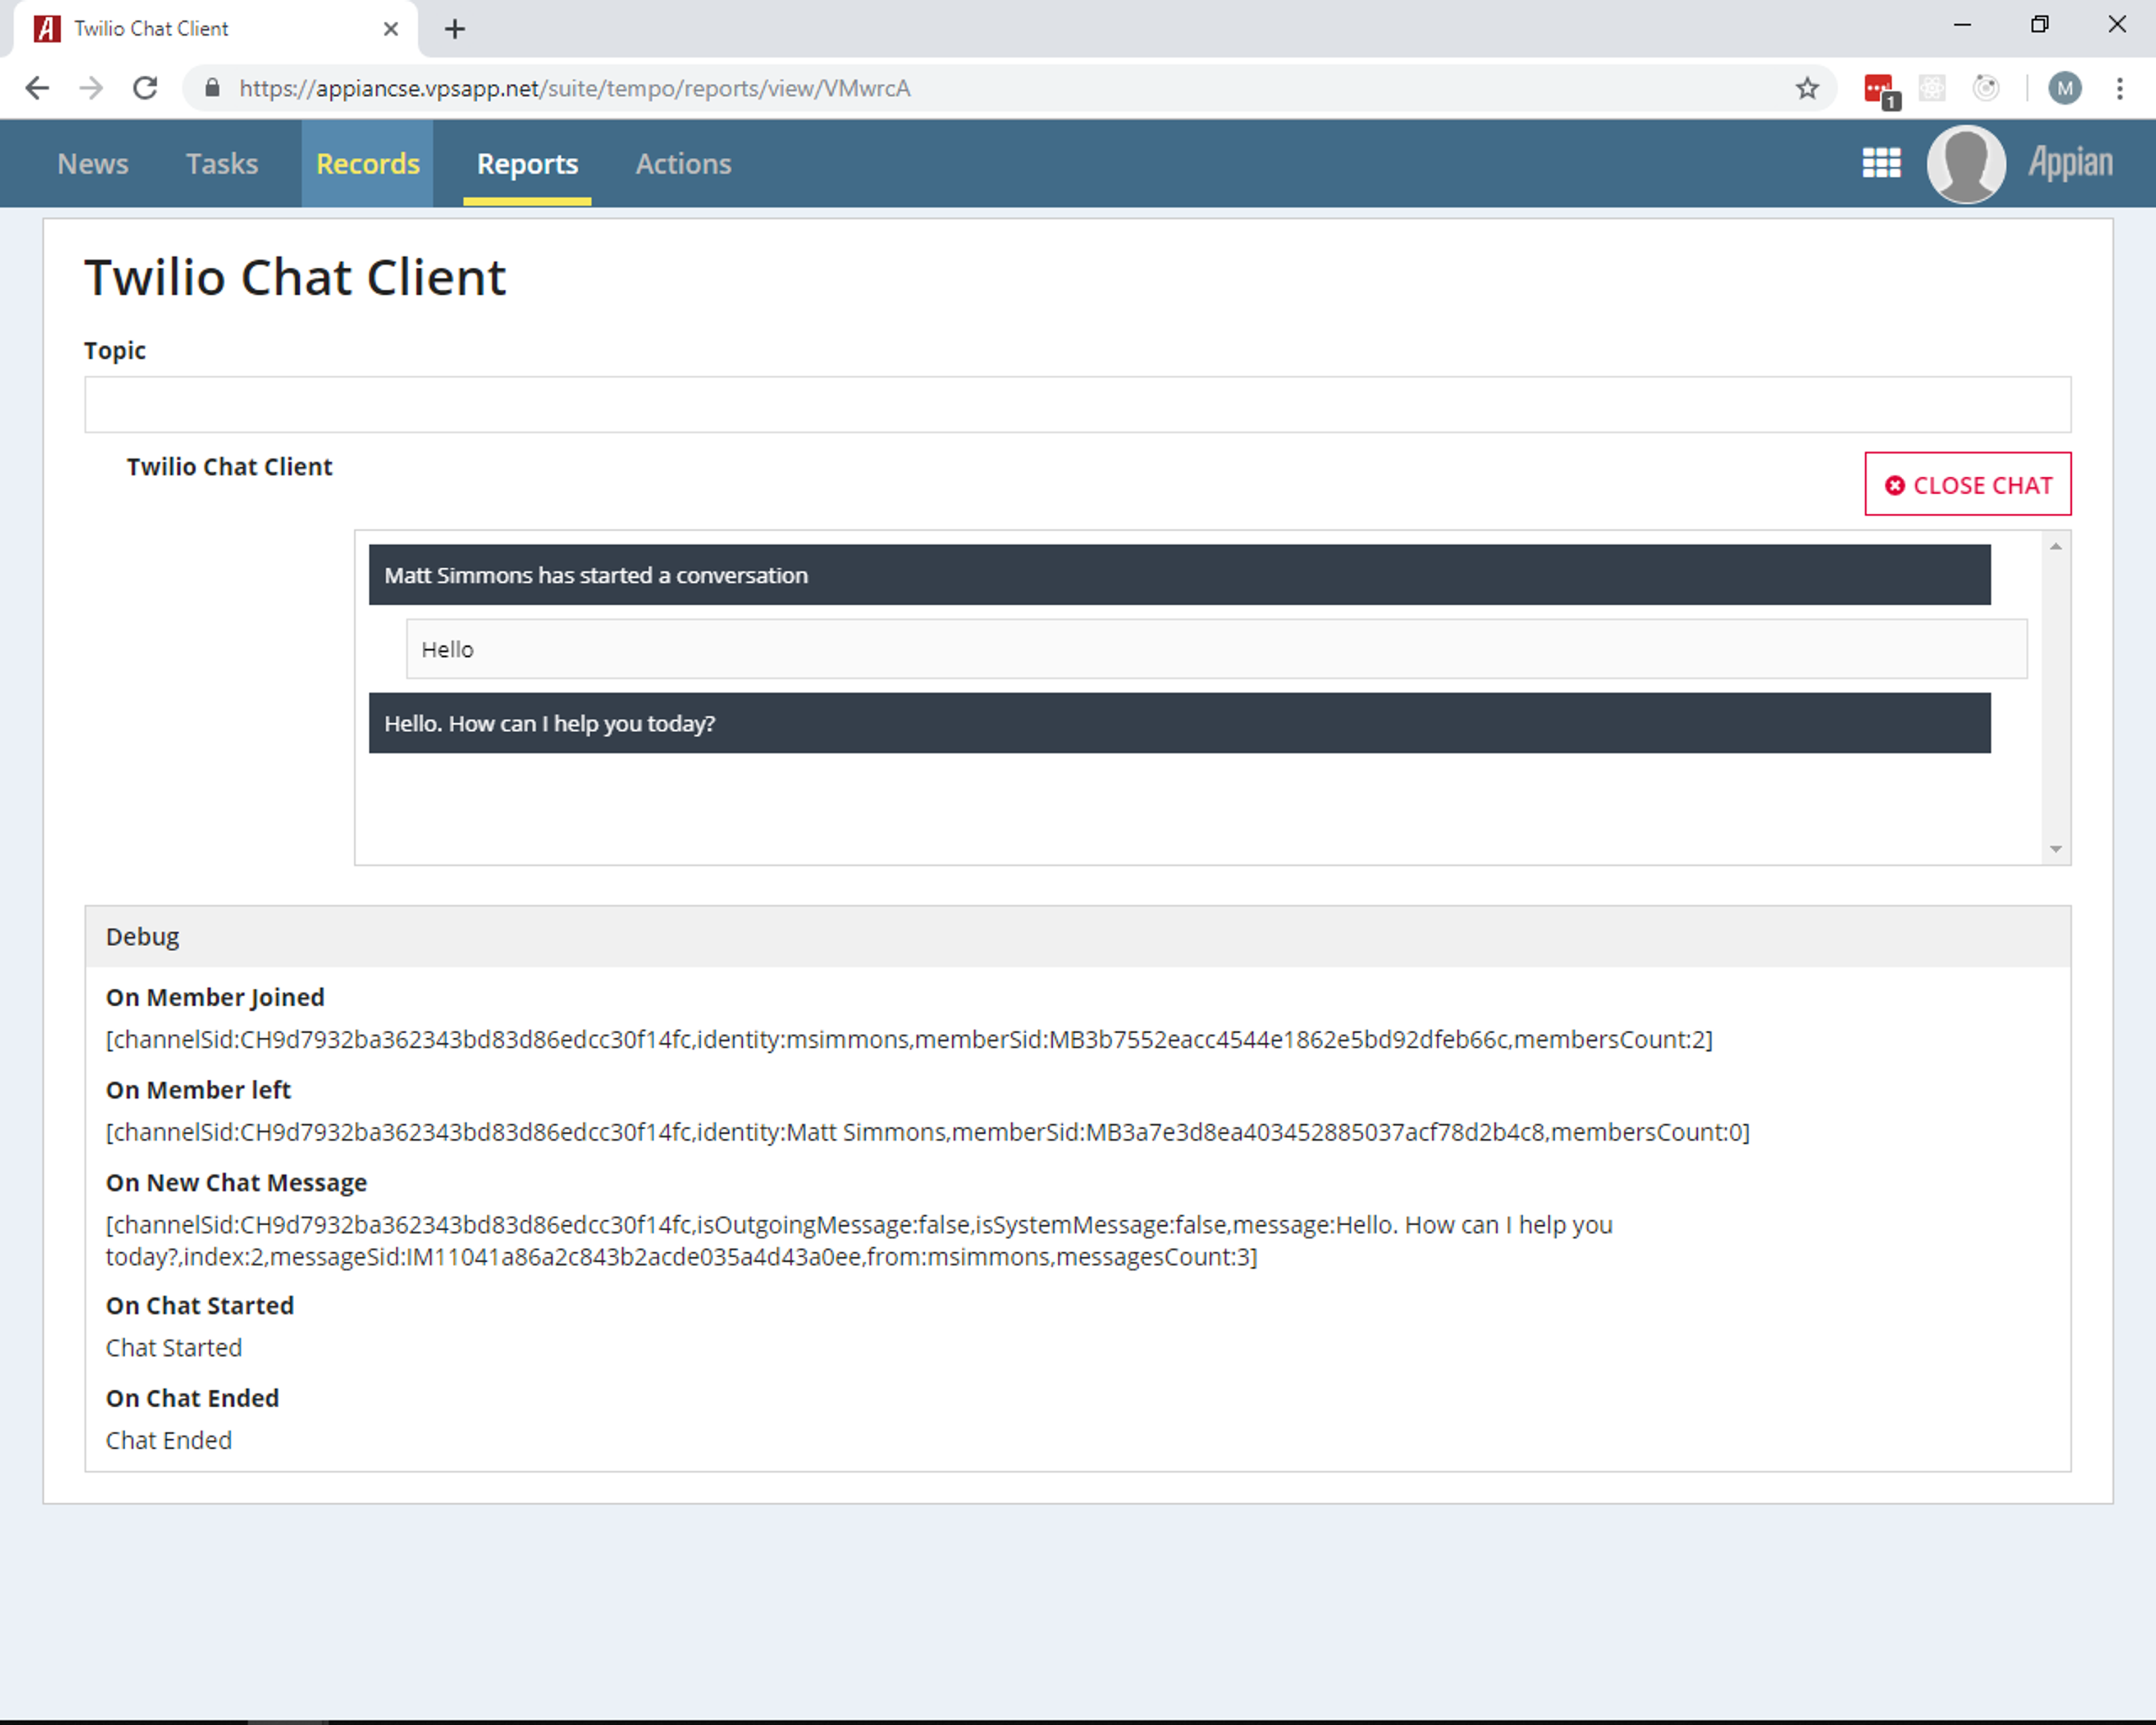Switch to the Records tab
The width and height of the screenshot is (2156, 1725).
pyautogui.click(x=368, y=163)
